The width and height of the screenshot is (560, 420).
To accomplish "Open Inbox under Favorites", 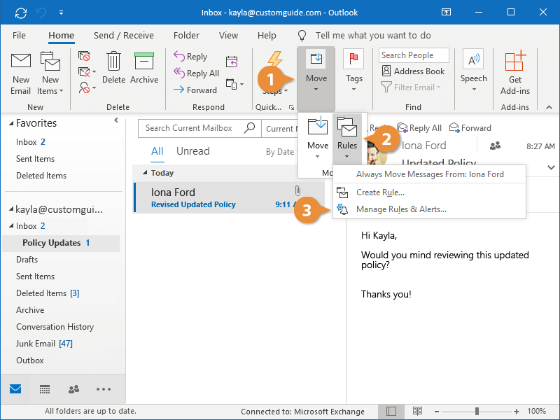I will pos(30,142).
